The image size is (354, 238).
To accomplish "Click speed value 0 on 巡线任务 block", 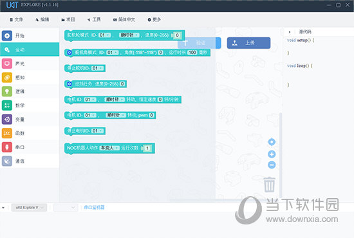I will [x=122, y=84].
